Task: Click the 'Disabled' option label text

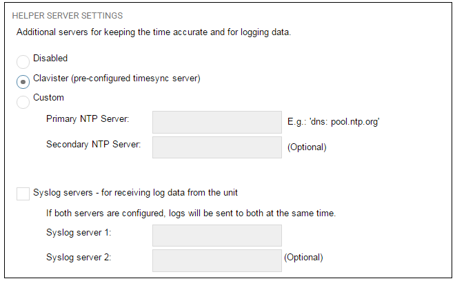Action: tap(50, 59)
